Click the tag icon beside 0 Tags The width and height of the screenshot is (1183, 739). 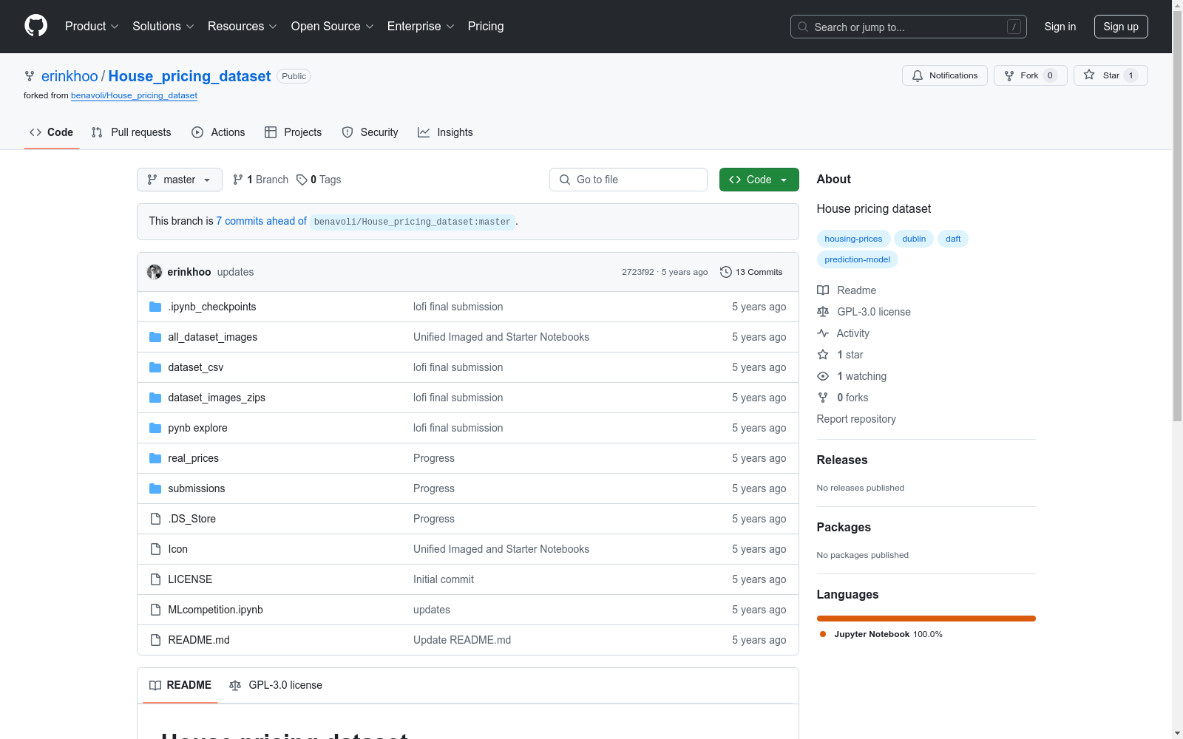(302, 180)
